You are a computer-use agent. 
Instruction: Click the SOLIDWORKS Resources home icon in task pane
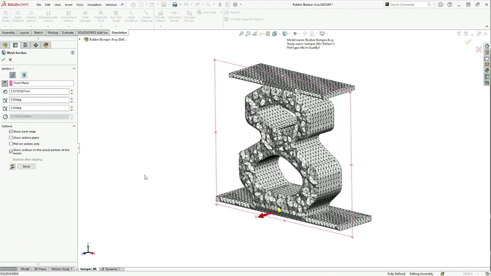pyautogui.click(x=487, y=46)
